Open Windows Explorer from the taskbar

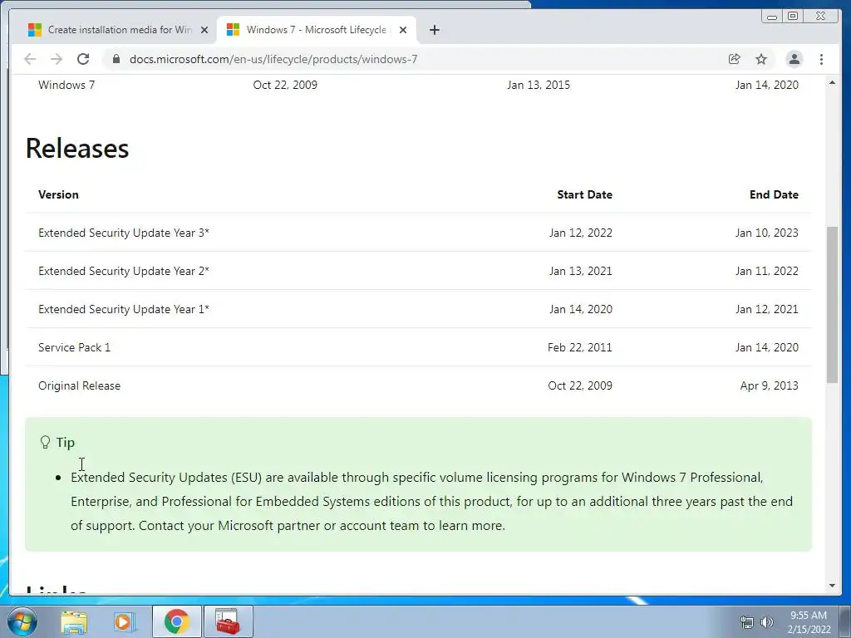pyautogui.click(x=74, y=621)
